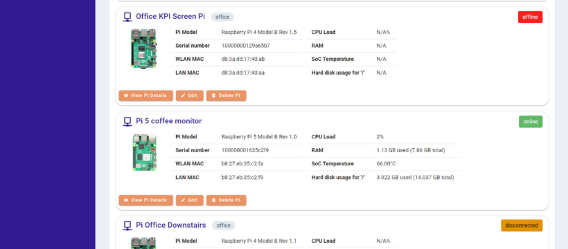Click board image of Pi Office Downstairs
Viewport: 568px width, 249px height.
point(144,243)
